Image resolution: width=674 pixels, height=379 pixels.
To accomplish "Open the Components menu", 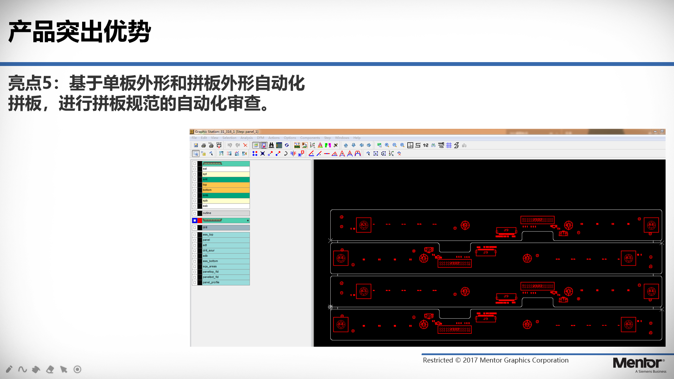I will 310,138.
